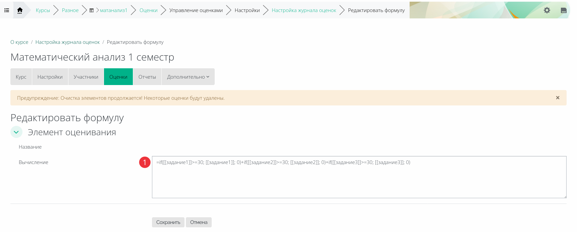Dismiss the warning alert with X
The height and width of the screenshot is (232, 577).
pos(558,98)
